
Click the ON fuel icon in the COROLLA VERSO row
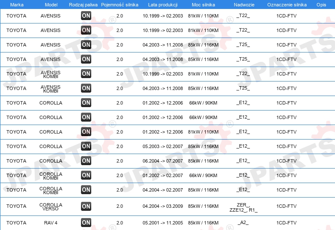pos(86,206)
